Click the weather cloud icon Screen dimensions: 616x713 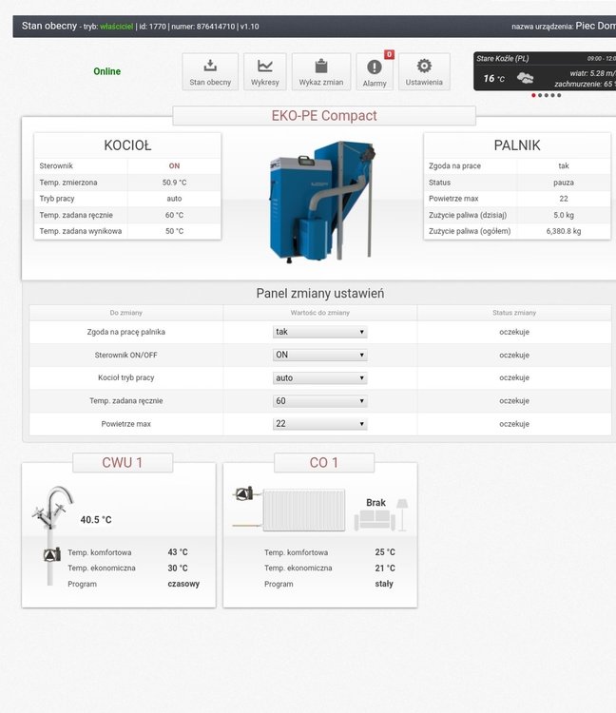tap(525, 78)
